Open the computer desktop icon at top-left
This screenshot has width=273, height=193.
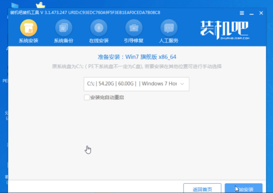coord(14,5)
